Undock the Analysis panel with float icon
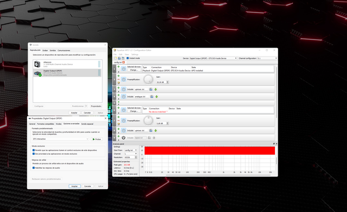 (274, 144)
